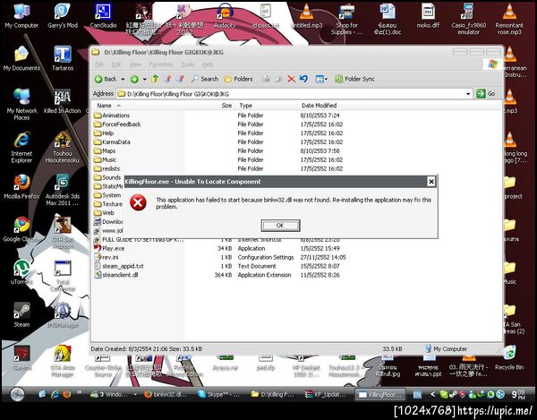
Task: Open the Favorites menu in Explorer
Action: point(161,64)
